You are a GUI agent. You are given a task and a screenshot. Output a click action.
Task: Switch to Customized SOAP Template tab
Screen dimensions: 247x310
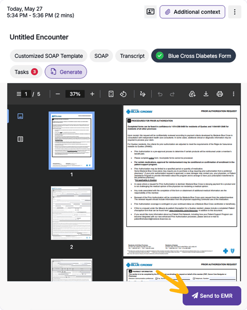coord(48,56)
